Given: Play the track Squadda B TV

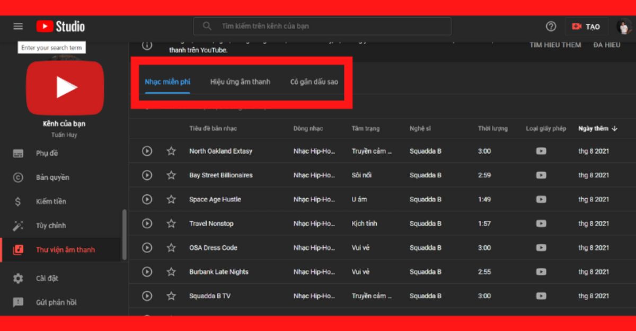Looking at the screenshot, I should 147,296.
